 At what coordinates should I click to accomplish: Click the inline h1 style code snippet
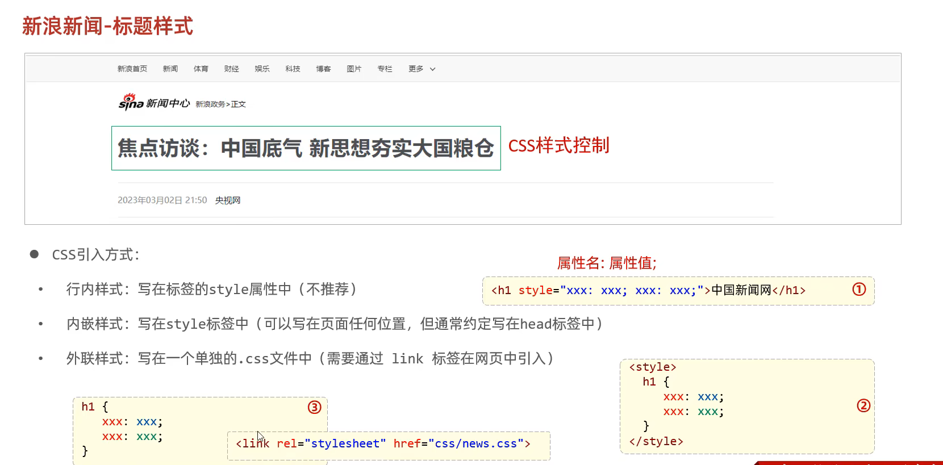(648, 290)
